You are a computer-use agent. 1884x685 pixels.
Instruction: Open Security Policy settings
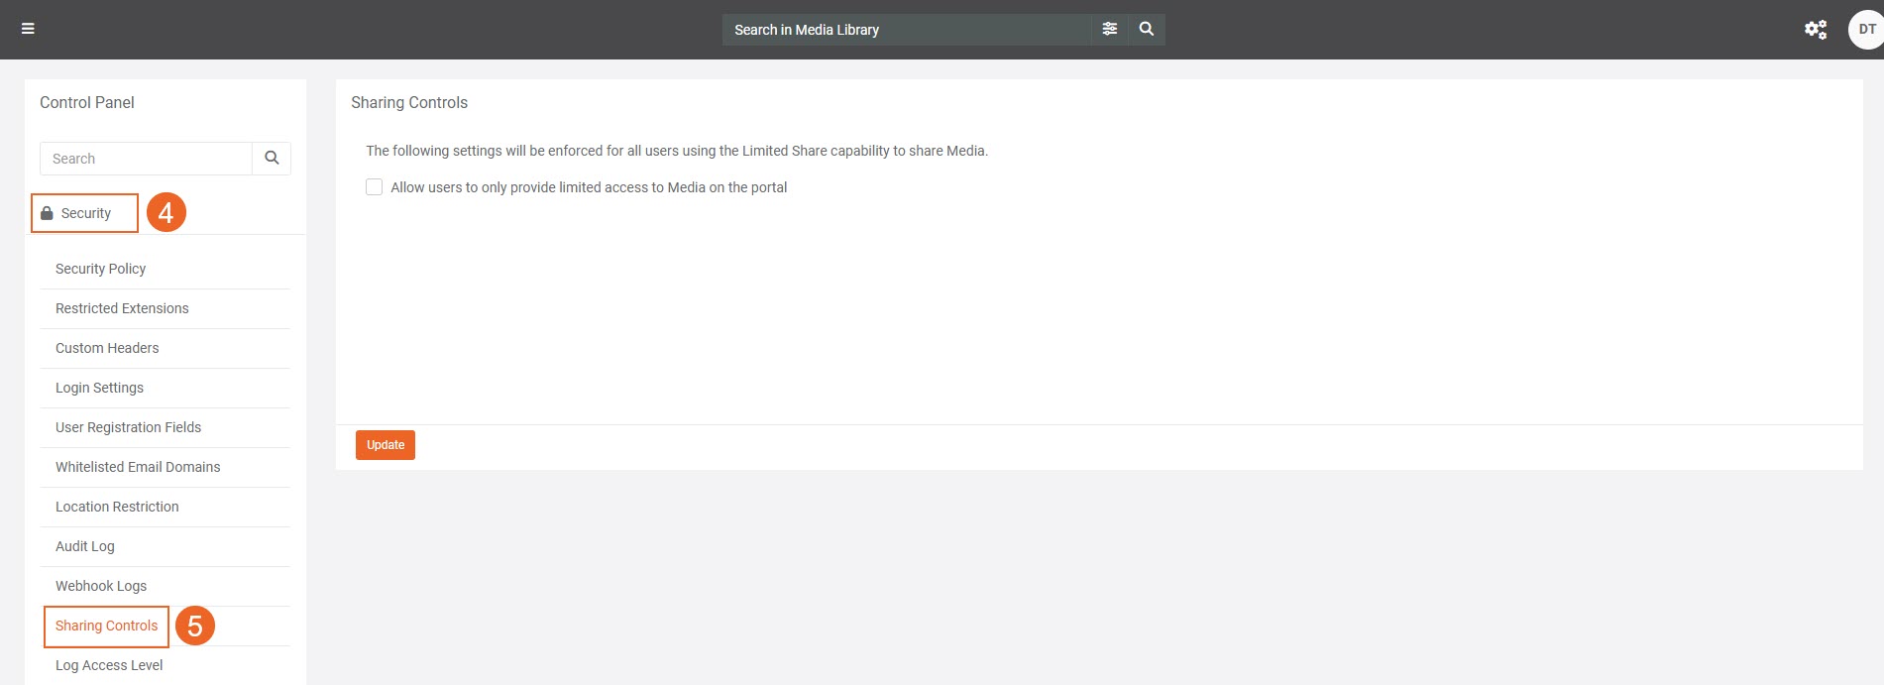pyautogui.click(x=100, y=269)
